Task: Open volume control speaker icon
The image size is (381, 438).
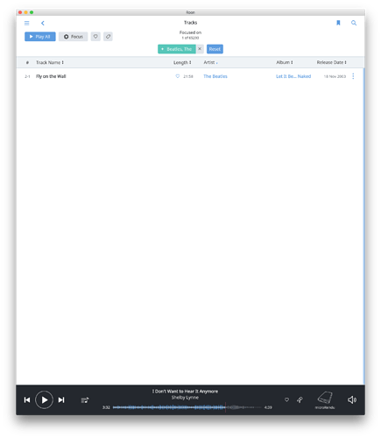Action: coord(352,399)
